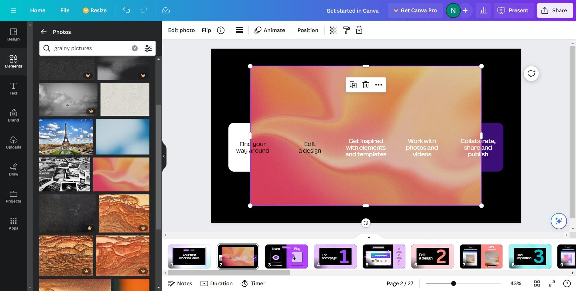The image size is (576, 291).
Task: Clear the grainy pictures search text
Action: pyautogui.click(x=135, y=48)
